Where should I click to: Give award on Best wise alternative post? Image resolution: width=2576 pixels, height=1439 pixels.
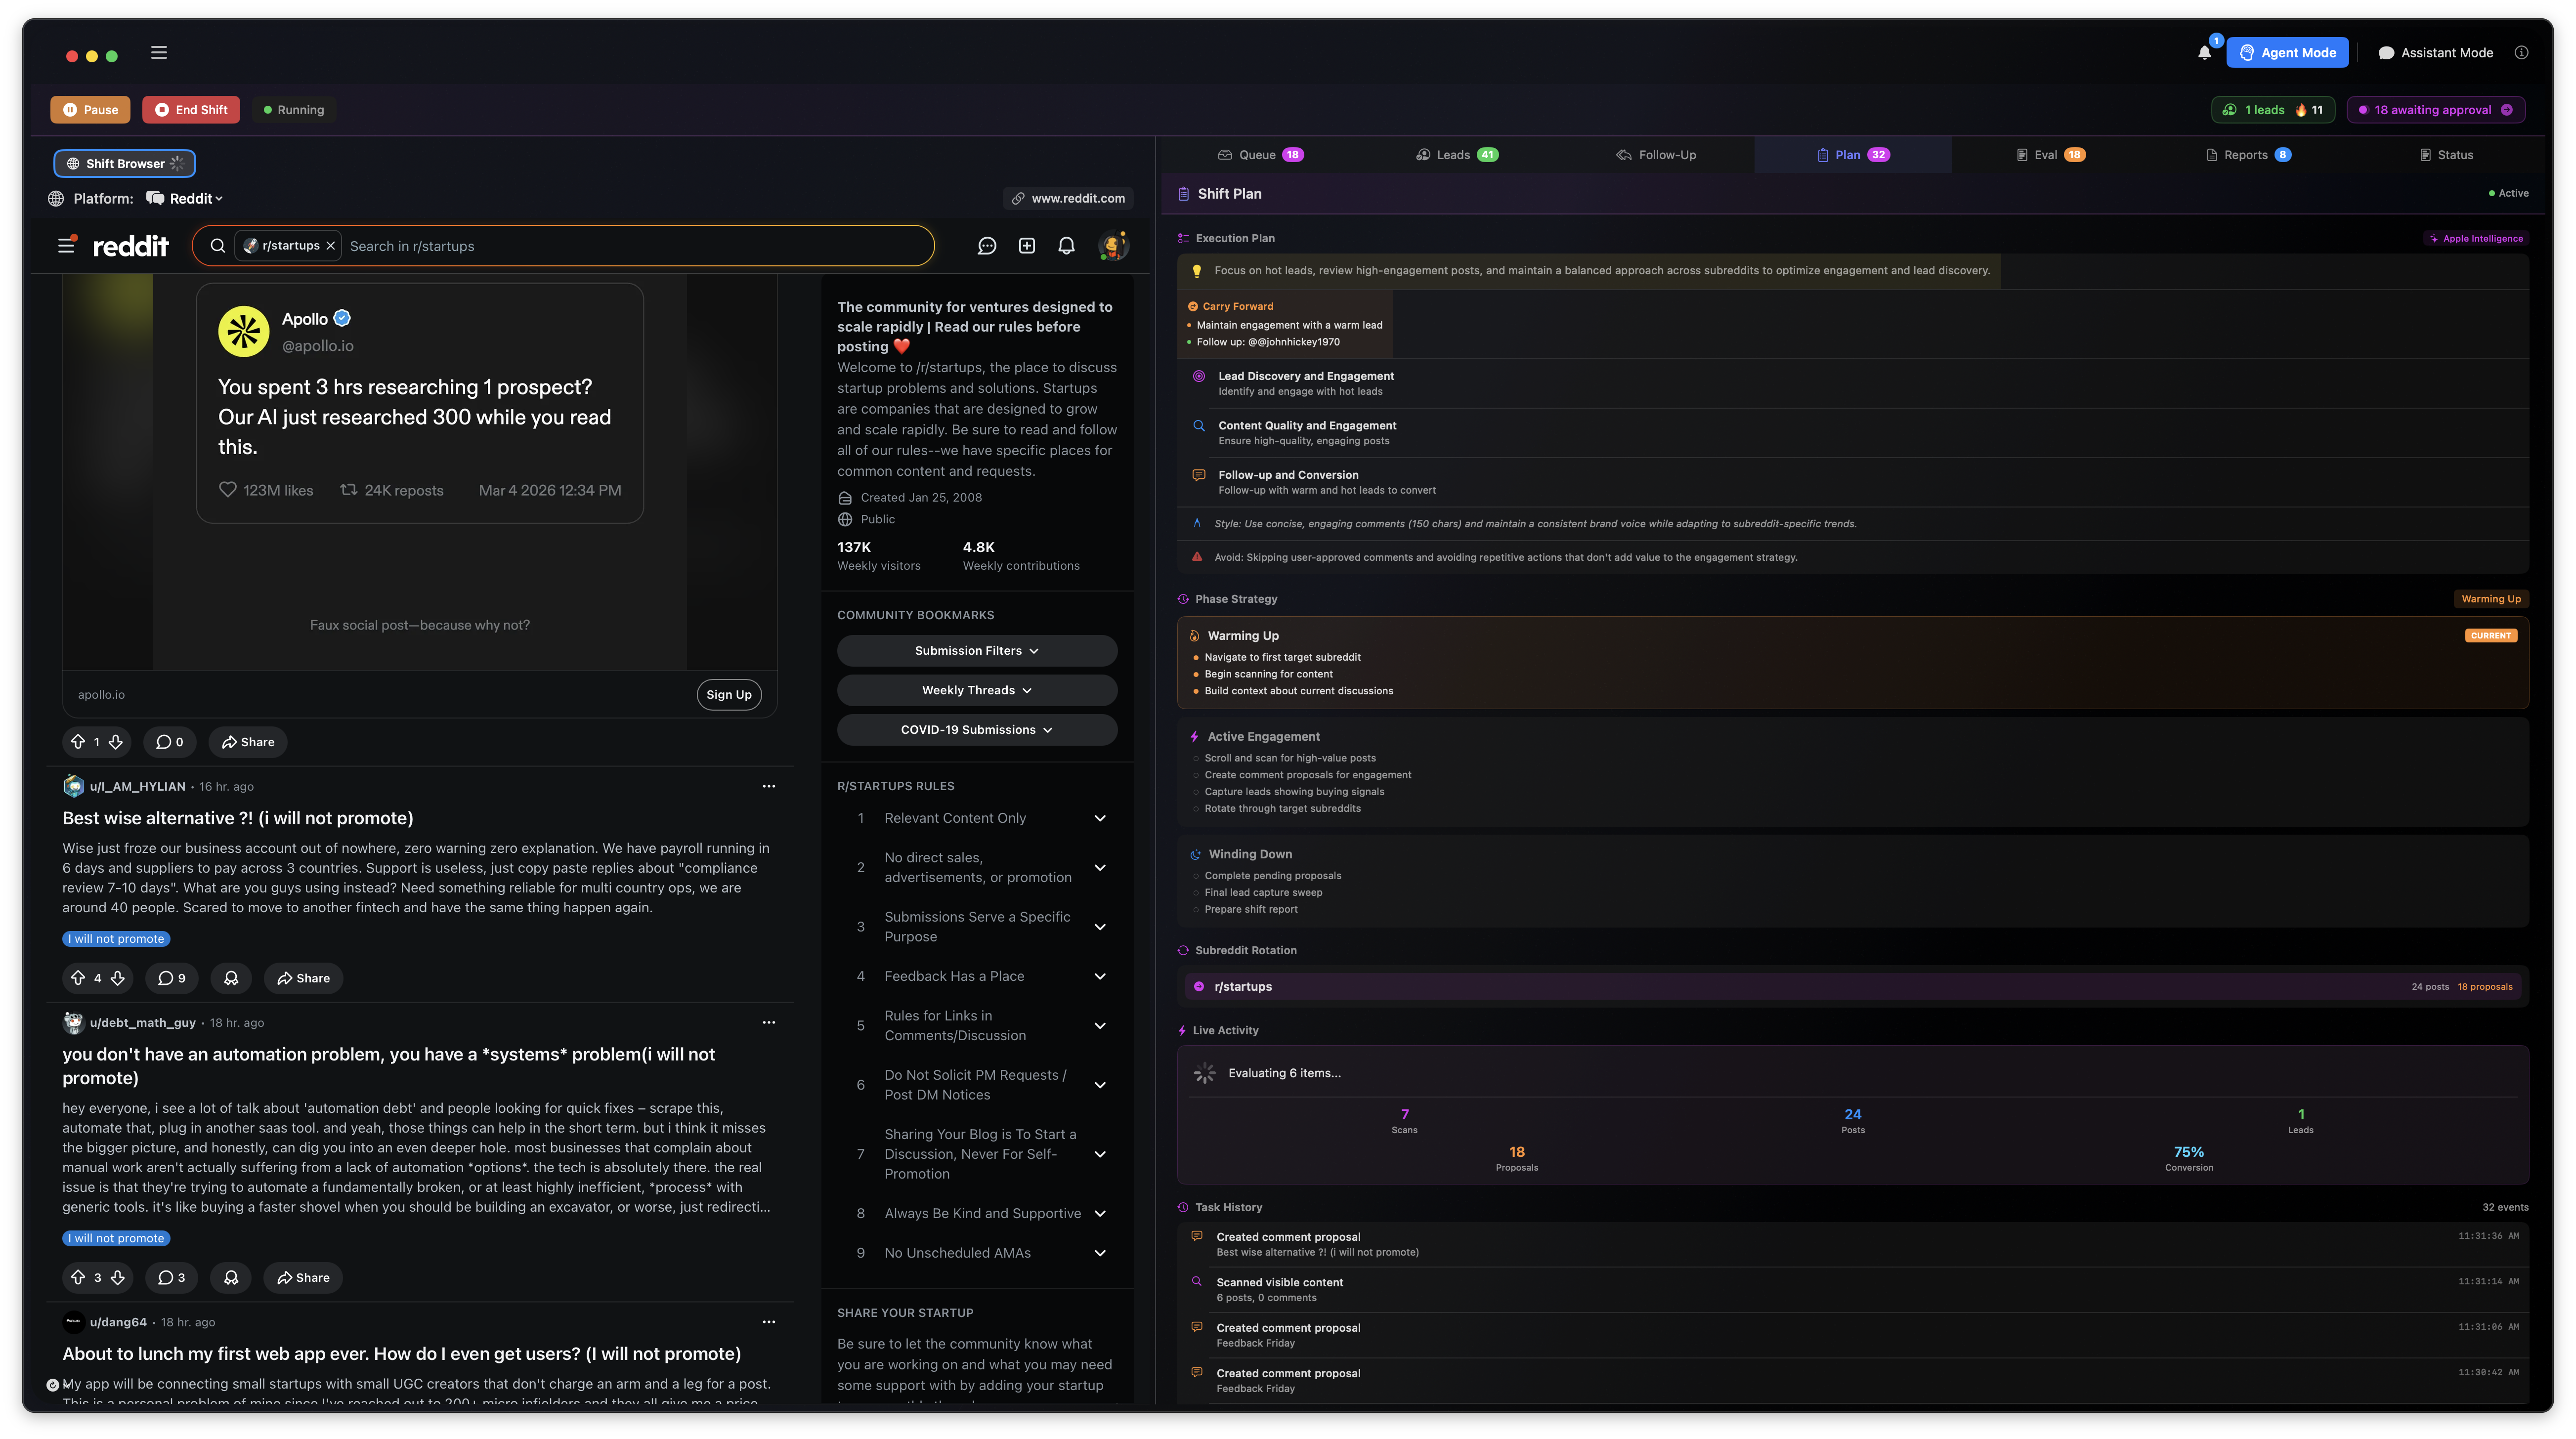[231, 978]
